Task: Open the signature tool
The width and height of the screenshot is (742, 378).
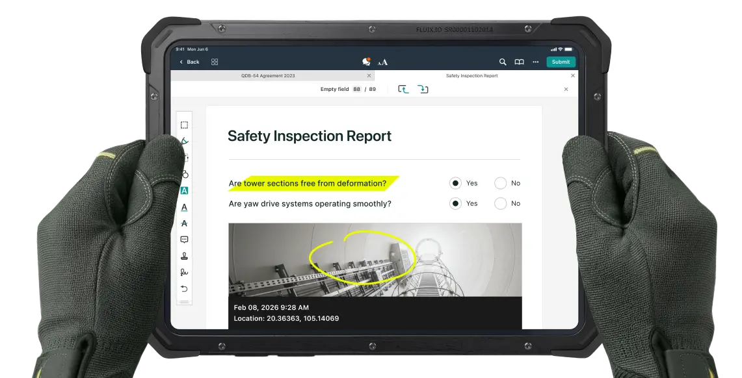Action: point(184,272)
